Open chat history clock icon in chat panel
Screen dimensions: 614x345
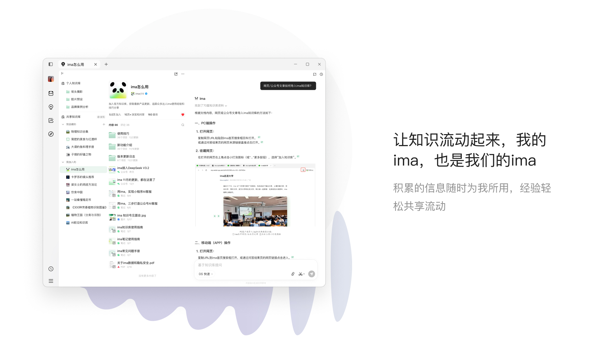click(321, 74)
